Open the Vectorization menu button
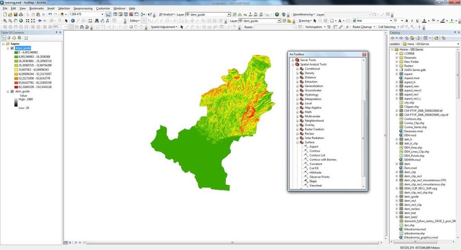Viewport: 461px width, 250px height. click(x=315, y=27)
